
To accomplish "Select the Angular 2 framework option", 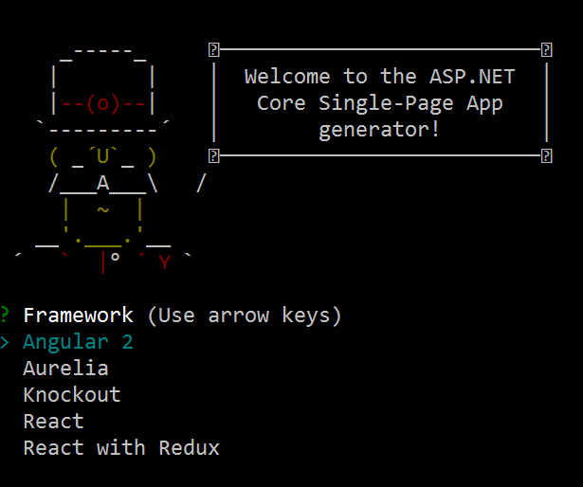I will click(78, 342).
